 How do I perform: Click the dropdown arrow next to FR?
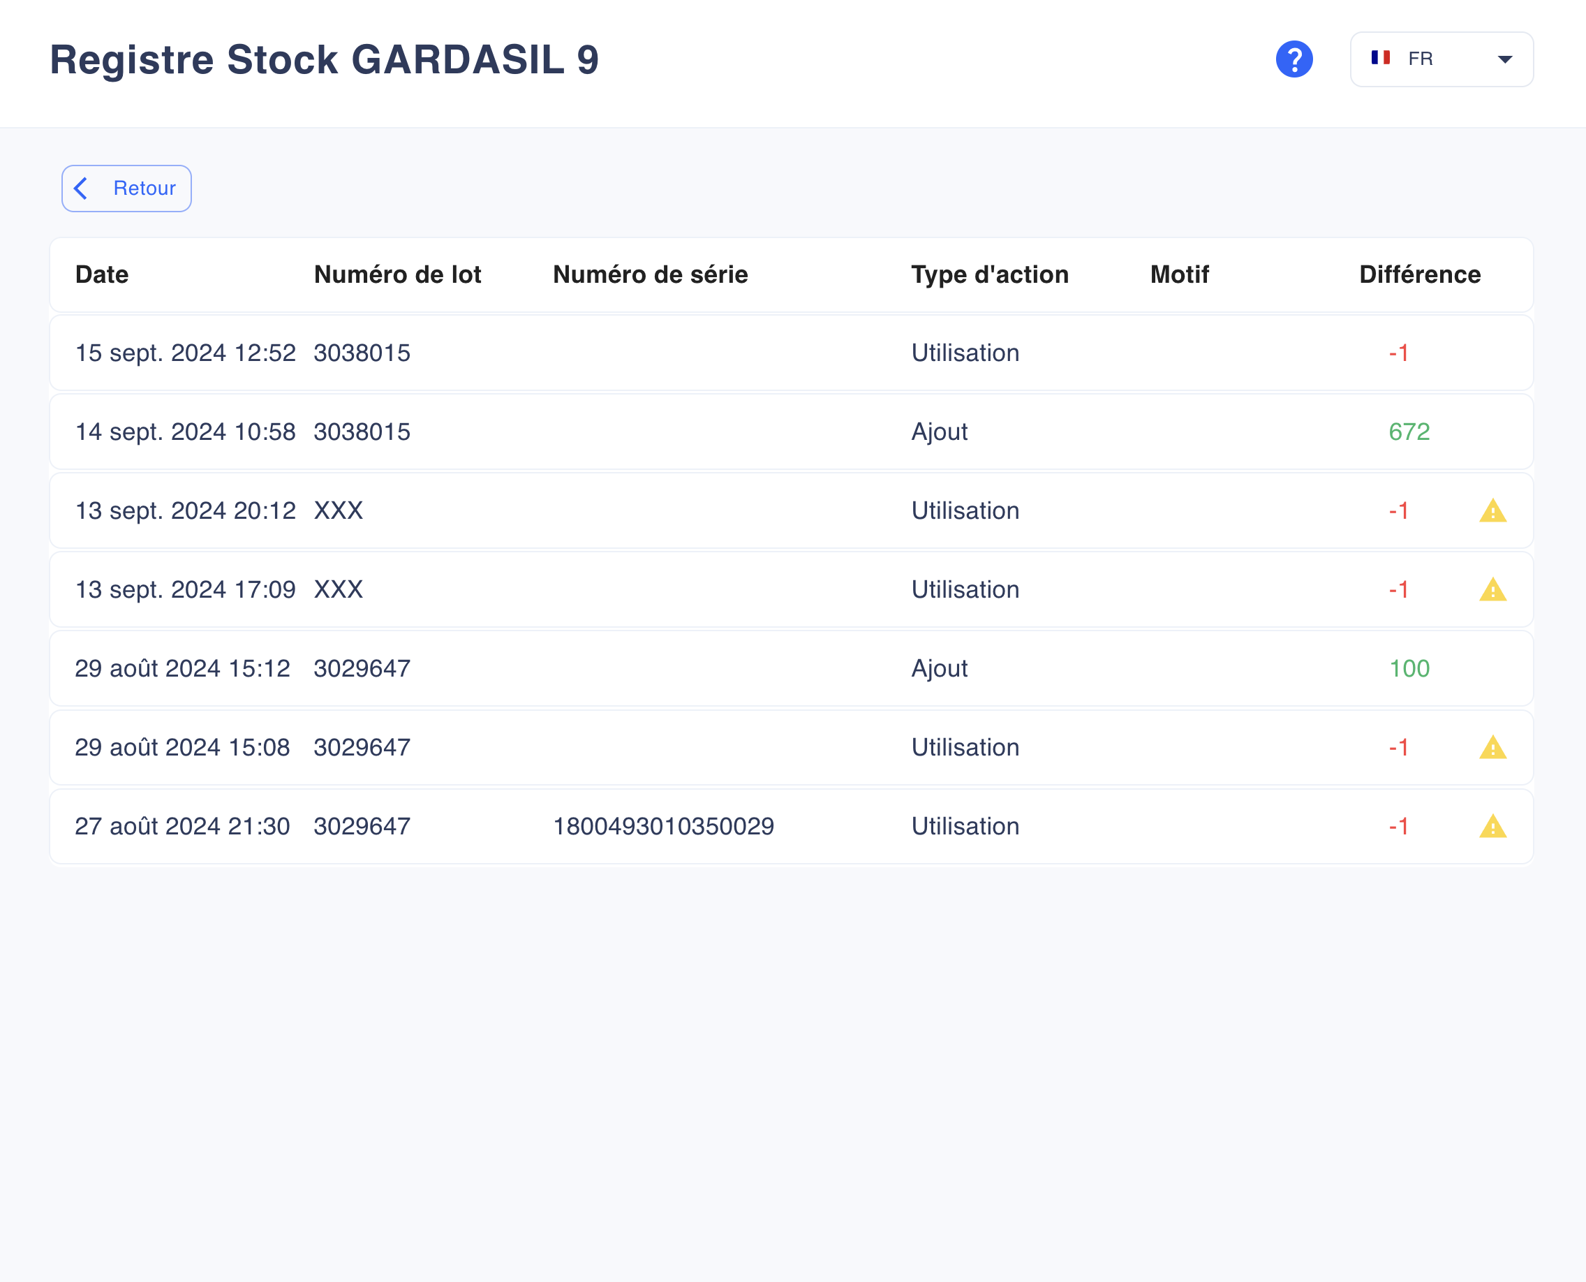click(1504, 59)
